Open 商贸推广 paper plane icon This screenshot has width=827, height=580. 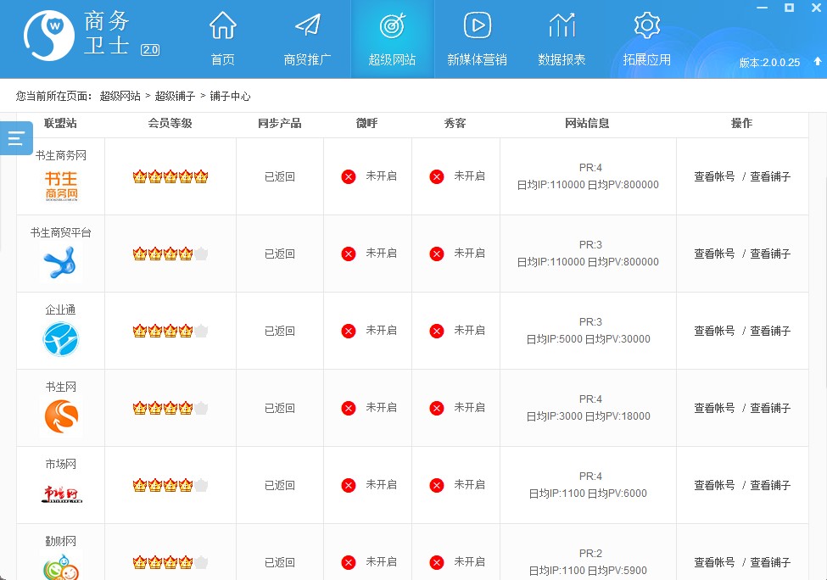point(307,26)
